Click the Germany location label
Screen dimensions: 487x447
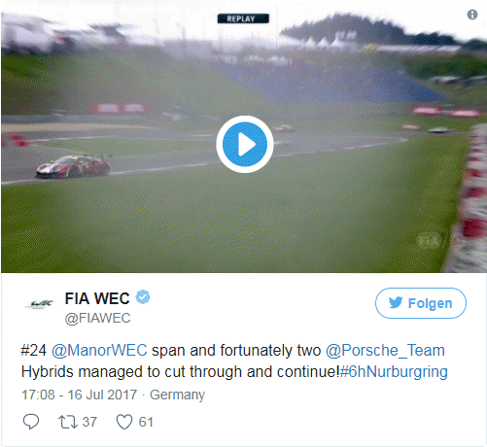(x=177, y=395)
